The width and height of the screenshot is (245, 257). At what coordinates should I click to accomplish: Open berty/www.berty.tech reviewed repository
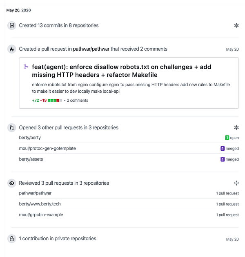40,204
